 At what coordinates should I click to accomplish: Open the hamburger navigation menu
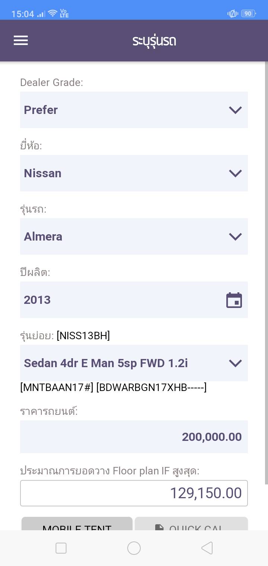pyautogui.click(x=21, y=40)
